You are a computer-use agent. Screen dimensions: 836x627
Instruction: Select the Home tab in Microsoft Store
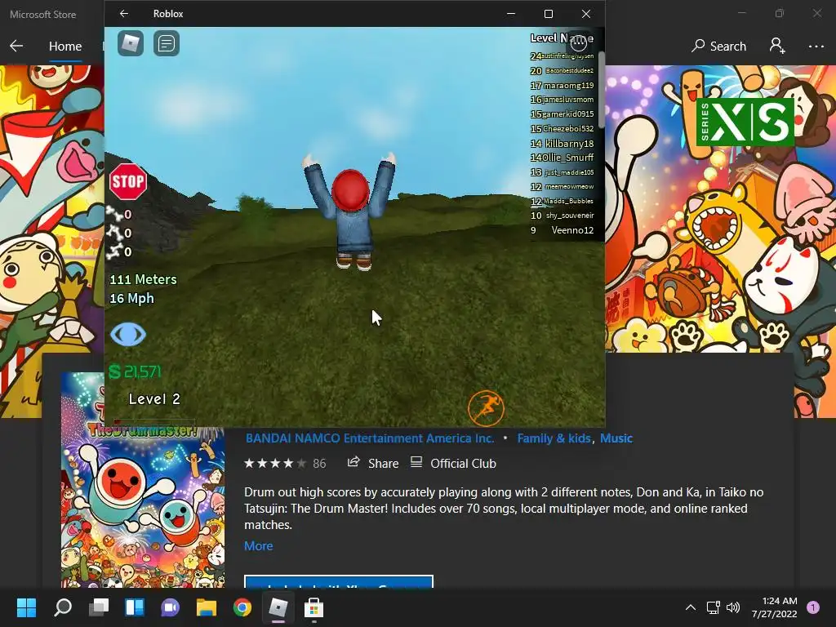[65, 47]
